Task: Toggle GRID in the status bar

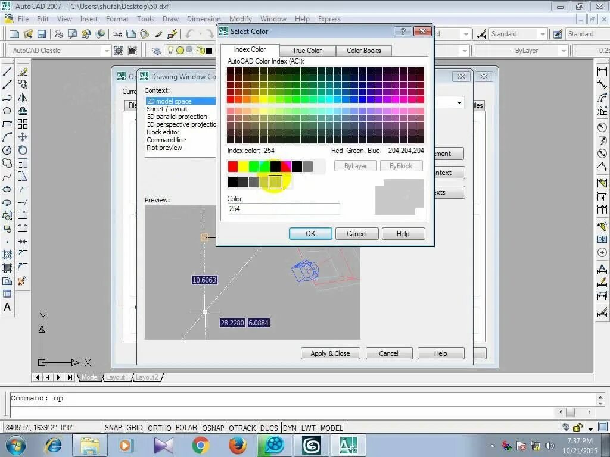Action: tap(135, 428)
